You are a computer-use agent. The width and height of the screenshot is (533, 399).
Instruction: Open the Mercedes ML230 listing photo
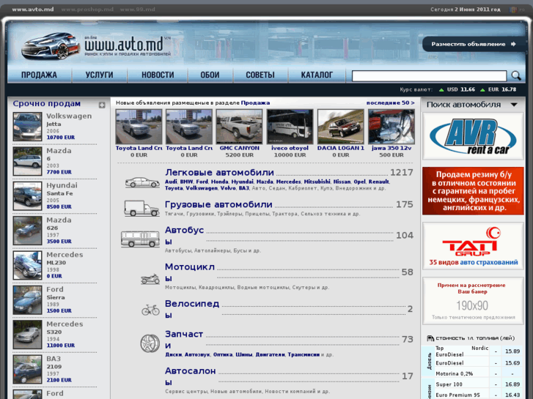pos(28,265)
